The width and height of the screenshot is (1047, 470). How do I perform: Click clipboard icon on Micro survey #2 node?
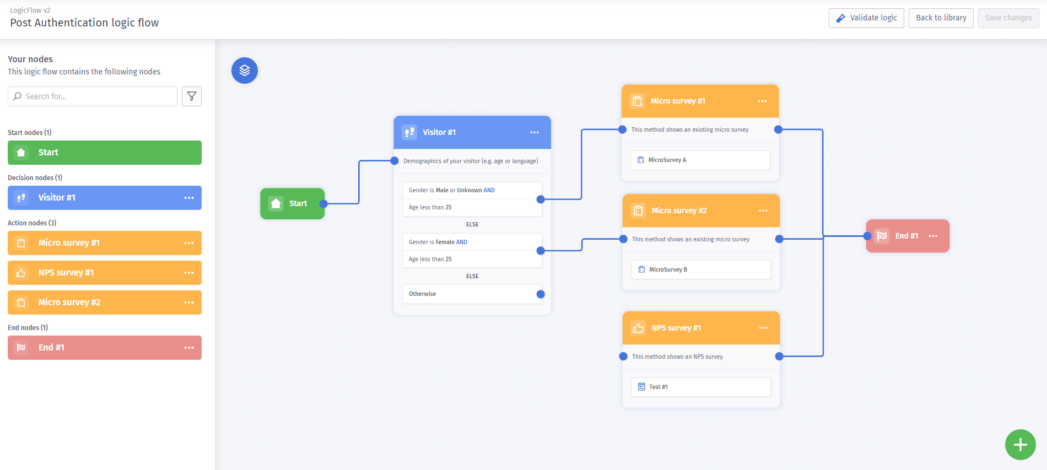(638, 210)
